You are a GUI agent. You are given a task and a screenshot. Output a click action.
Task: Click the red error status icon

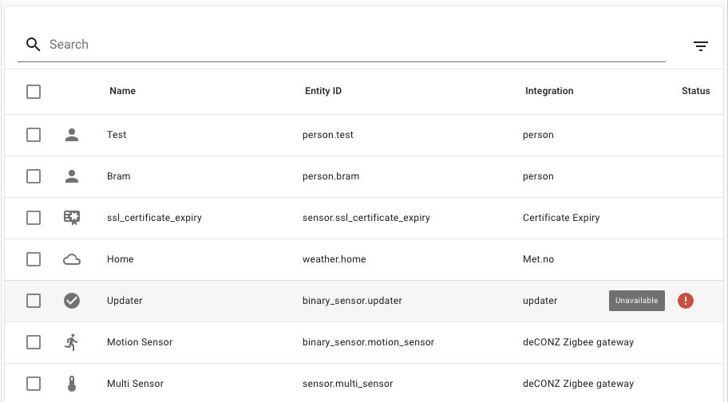pyautogui.click(x=685, y=301)
